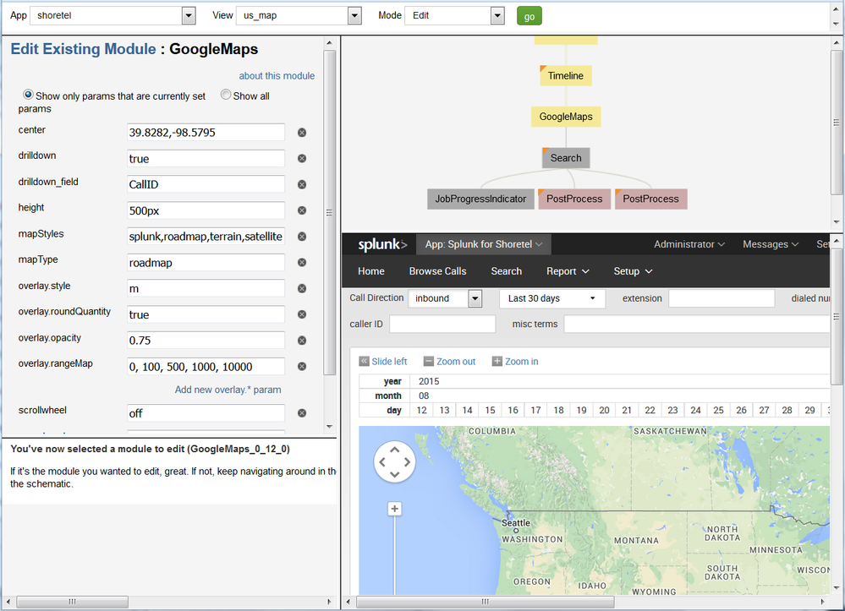Screen dimensions: 845x611
Task: Select the JobProgressIndicator schematic node
Action: click(x=480, y=199)
